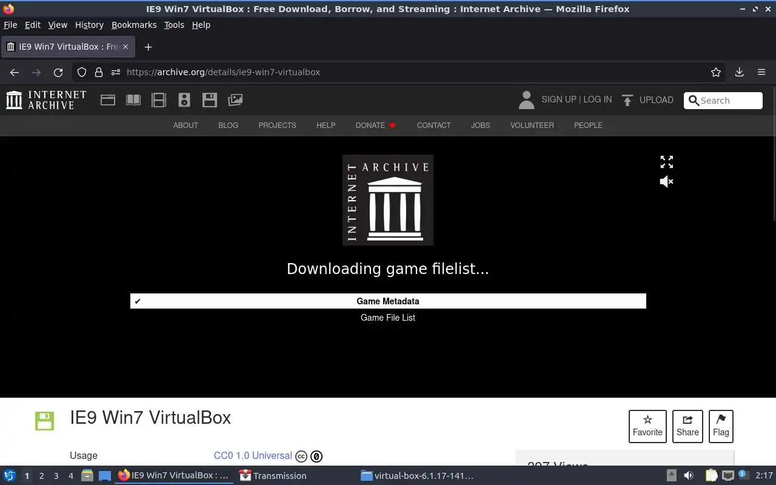Open the virtual-box-6.1.17 folder window in the taskbar
Image resolution: width=776 pixels, height=485 pixels.
click(417, 476)
